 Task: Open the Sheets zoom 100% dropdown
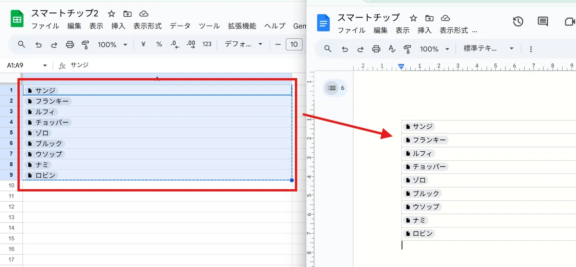[112, 45]
